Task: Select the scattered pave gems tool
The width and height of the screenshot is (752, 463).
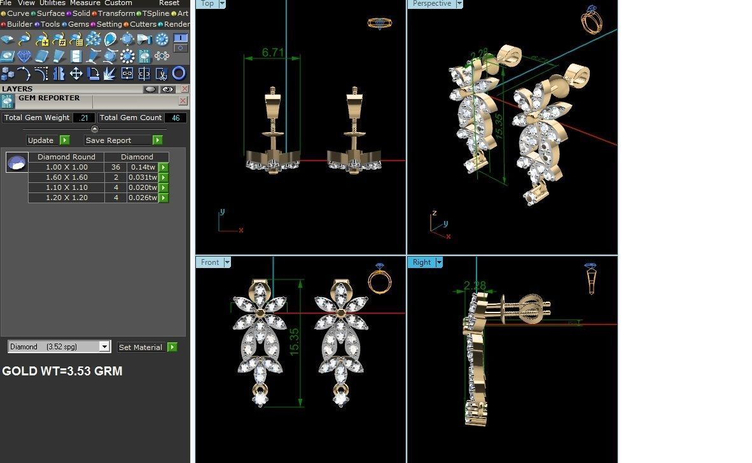Action: click(x=93, y=39)
